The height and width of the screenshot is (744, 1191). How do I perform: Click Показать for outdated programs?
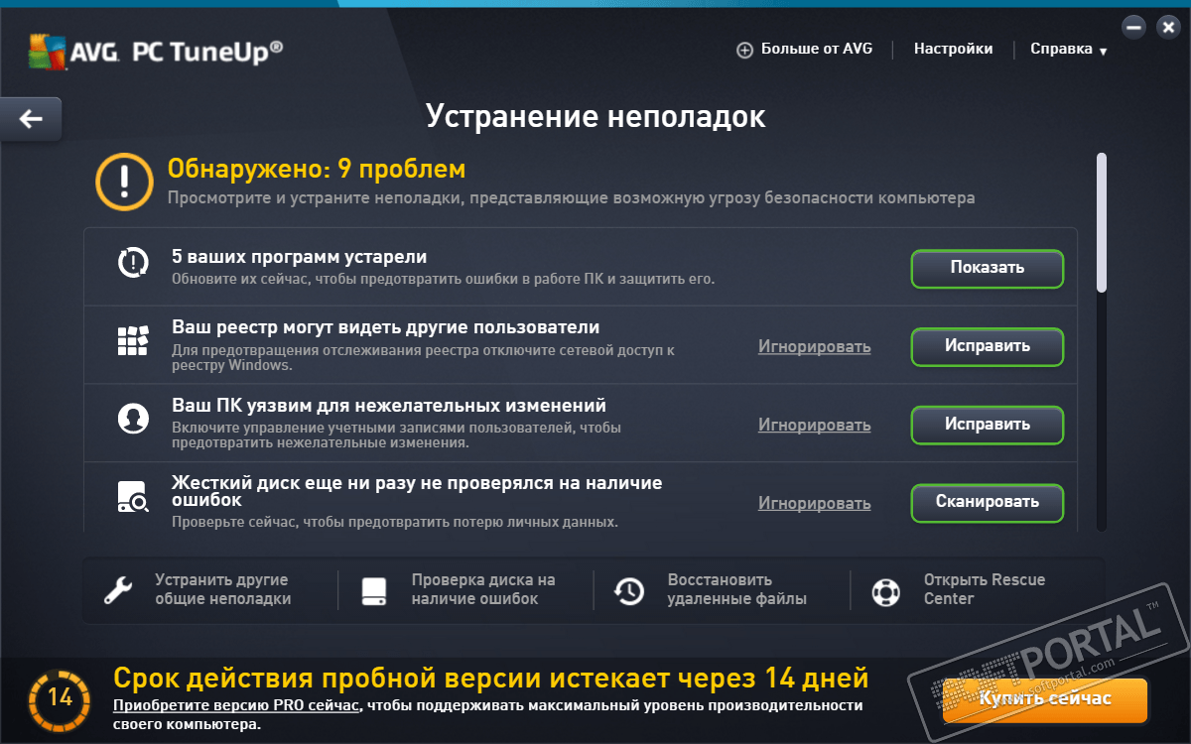tap(988, 268)
